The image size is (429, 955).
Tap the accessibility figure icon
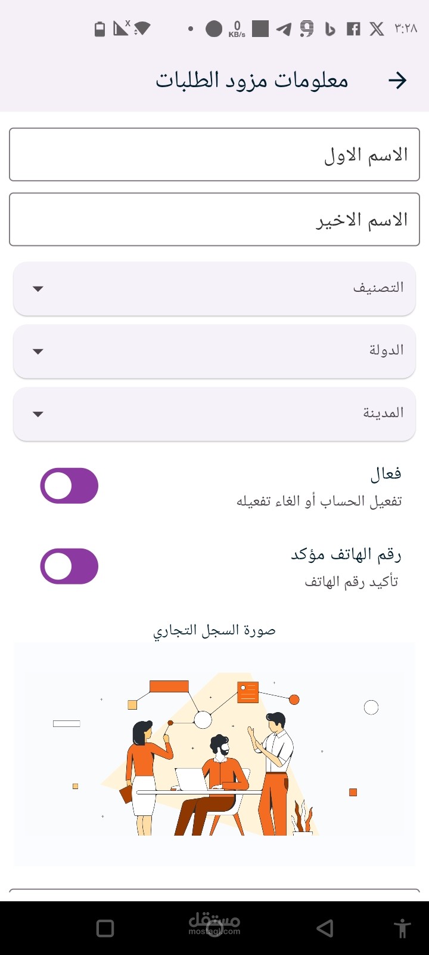[403, 928]
